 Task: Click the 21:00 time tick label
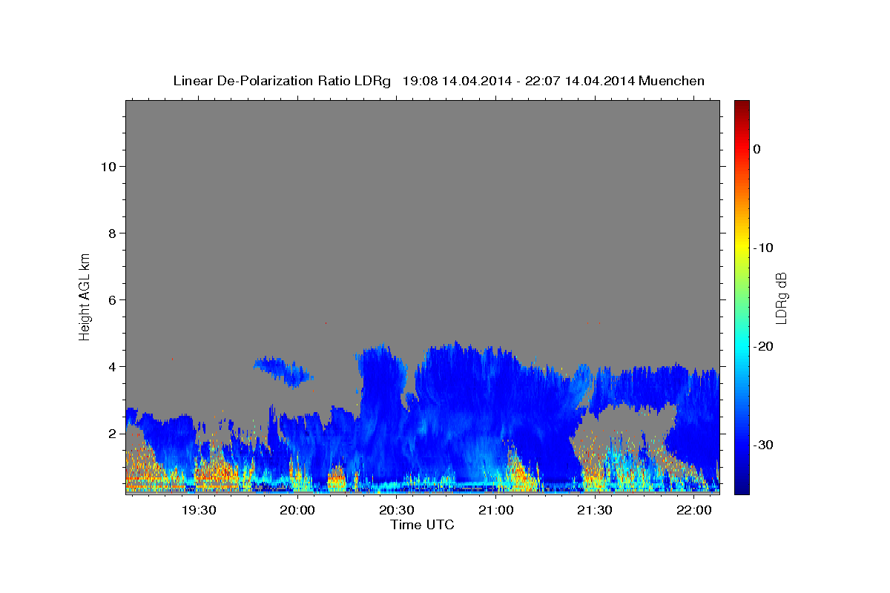[x=495, y=510]
